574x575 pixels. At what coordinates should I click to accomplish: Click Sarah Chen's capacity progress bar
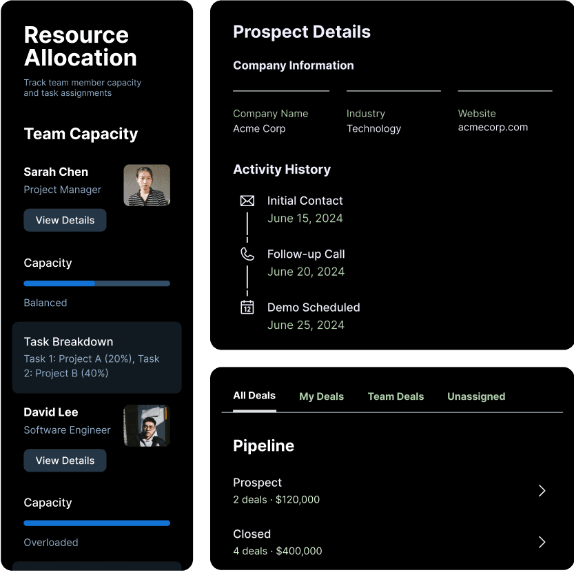96,283
